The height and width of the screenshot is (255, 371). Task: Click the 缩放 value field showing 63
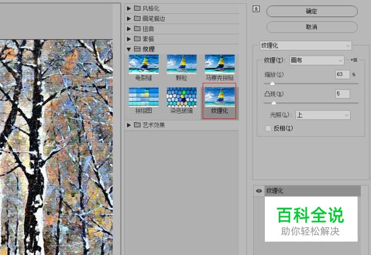(x=343, y=74)
